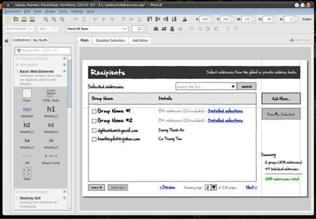Click the Open document folder icon
The width and height of the screenshot is (316, 219).
pos(16,19)
